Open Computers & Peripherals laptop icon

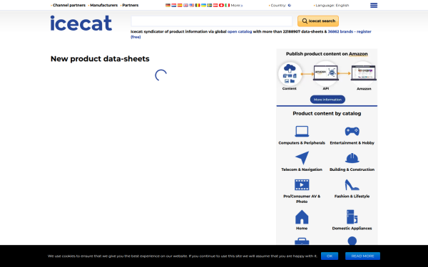302,131
